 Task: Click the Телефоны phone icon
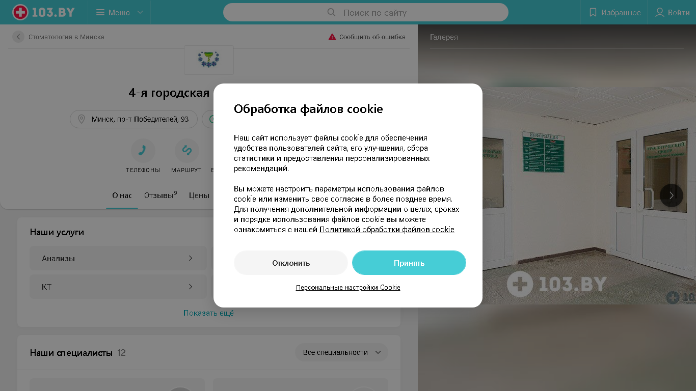tap(143, 150)
